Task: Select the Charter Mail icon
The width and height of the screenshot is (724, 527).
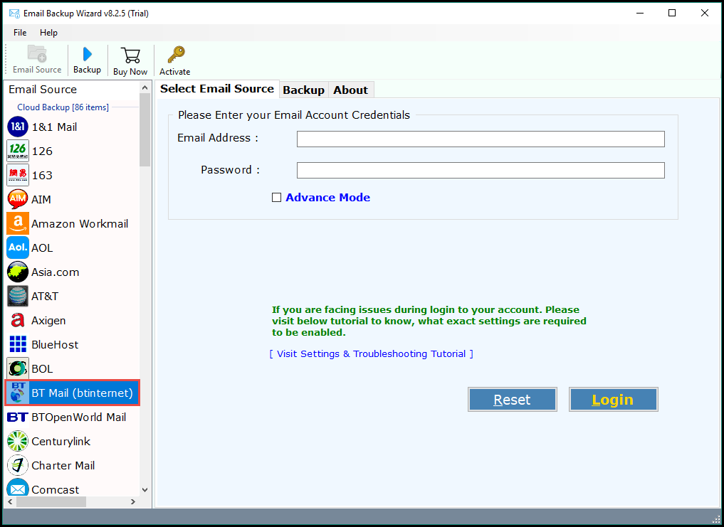Action: pyautogui.click(x=18, y=465)
